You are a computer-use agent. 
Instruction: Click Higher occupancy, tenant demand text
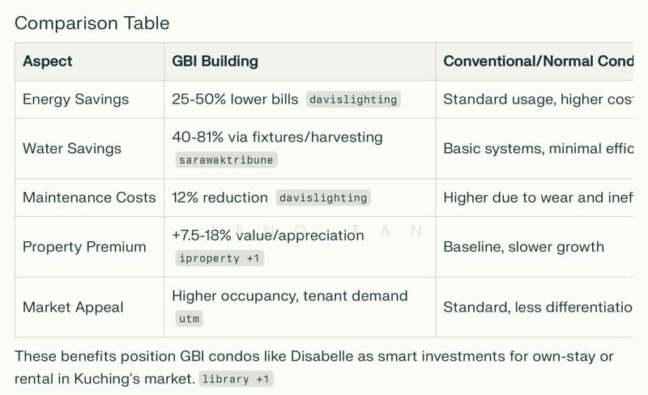[290, 295]
